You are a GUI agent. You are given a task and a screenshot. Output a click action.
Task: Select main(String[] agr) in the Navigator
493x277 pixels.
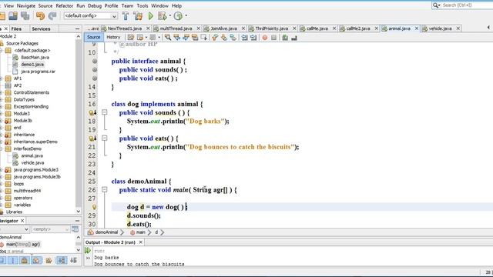(x=23, y=244)
